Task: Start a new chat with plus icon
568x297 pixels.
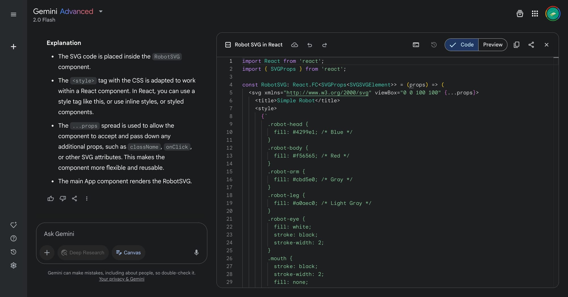Action: pos(13,47)
